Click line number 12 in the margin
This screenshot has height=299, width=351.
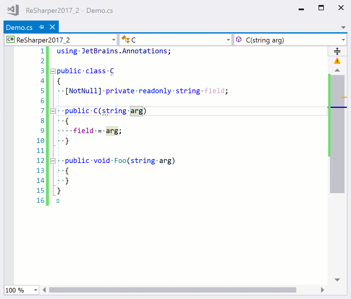40,161
